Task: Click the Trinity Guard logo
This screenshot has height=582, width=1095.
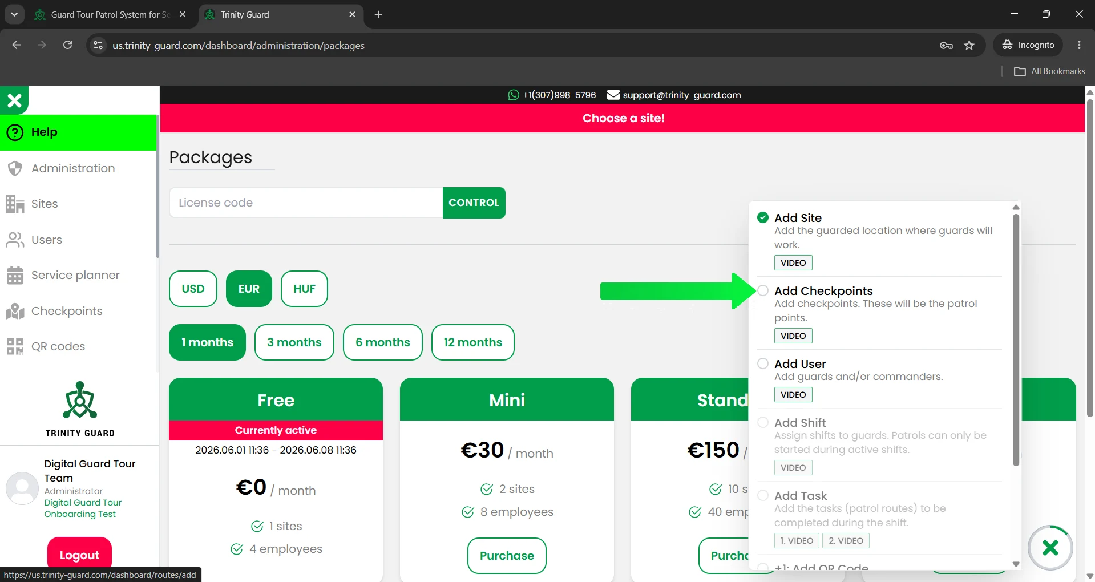Action: [80, 409]
